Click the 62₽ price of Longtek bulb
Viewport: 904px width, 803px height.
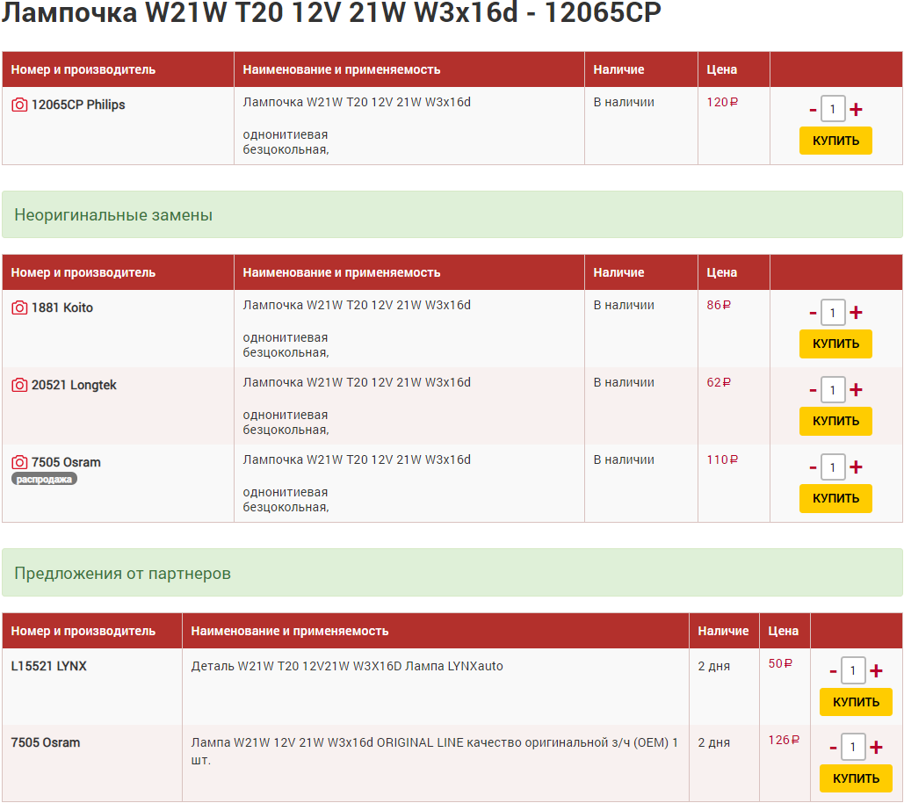[719, 382]
